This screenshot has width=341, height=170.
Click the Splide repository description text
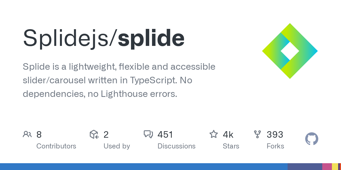click(x=119, y=80)
